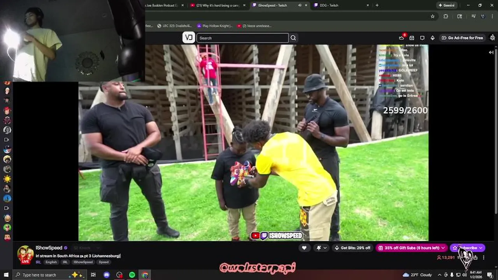
Task: Open UFC 323 bookmark
Action: point(174,26)
